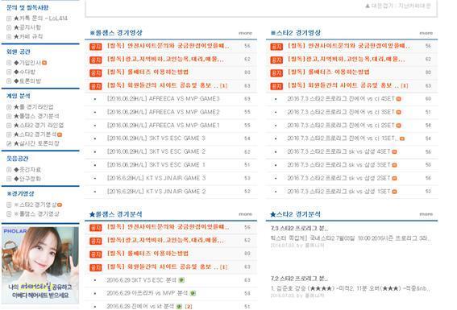Open ※롤챔스 경기영상 sidebar board
This screenshot has width=457, height=310.
coord(36,213)
